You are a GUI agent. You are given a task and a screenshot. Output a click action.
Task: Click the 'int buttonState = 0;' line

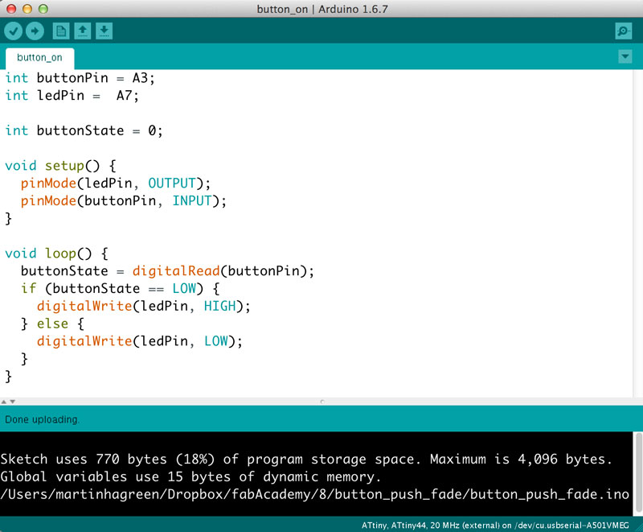84,130
